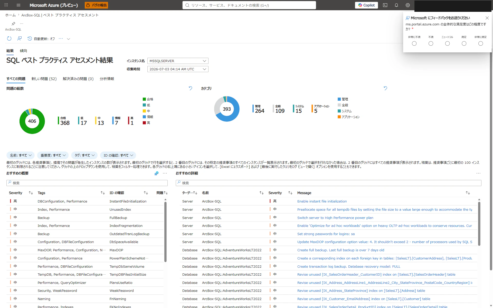Switch to the 傾向 tab
Screen dimensions: 493x308
[x=23, y=51]
